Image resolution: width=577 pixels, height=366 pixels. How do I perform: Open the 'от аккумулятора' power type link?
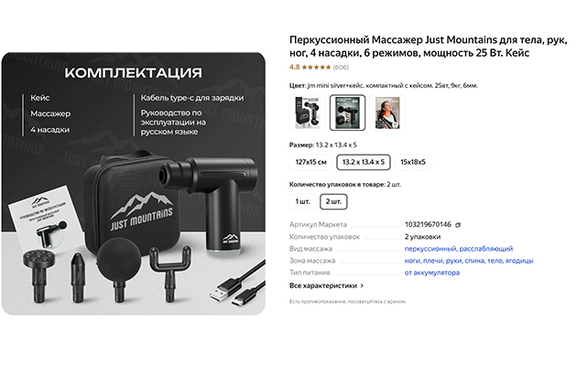click(432, 273)
